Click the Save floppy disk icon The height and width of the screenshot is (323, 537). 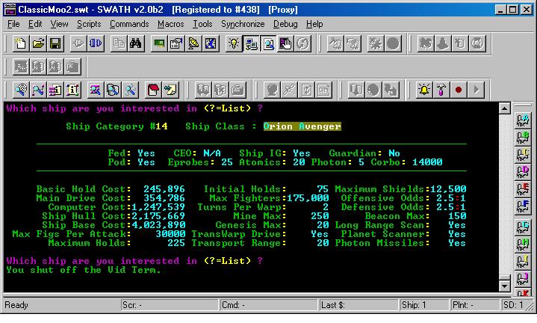pyautogui.click(x=55, y=44)
